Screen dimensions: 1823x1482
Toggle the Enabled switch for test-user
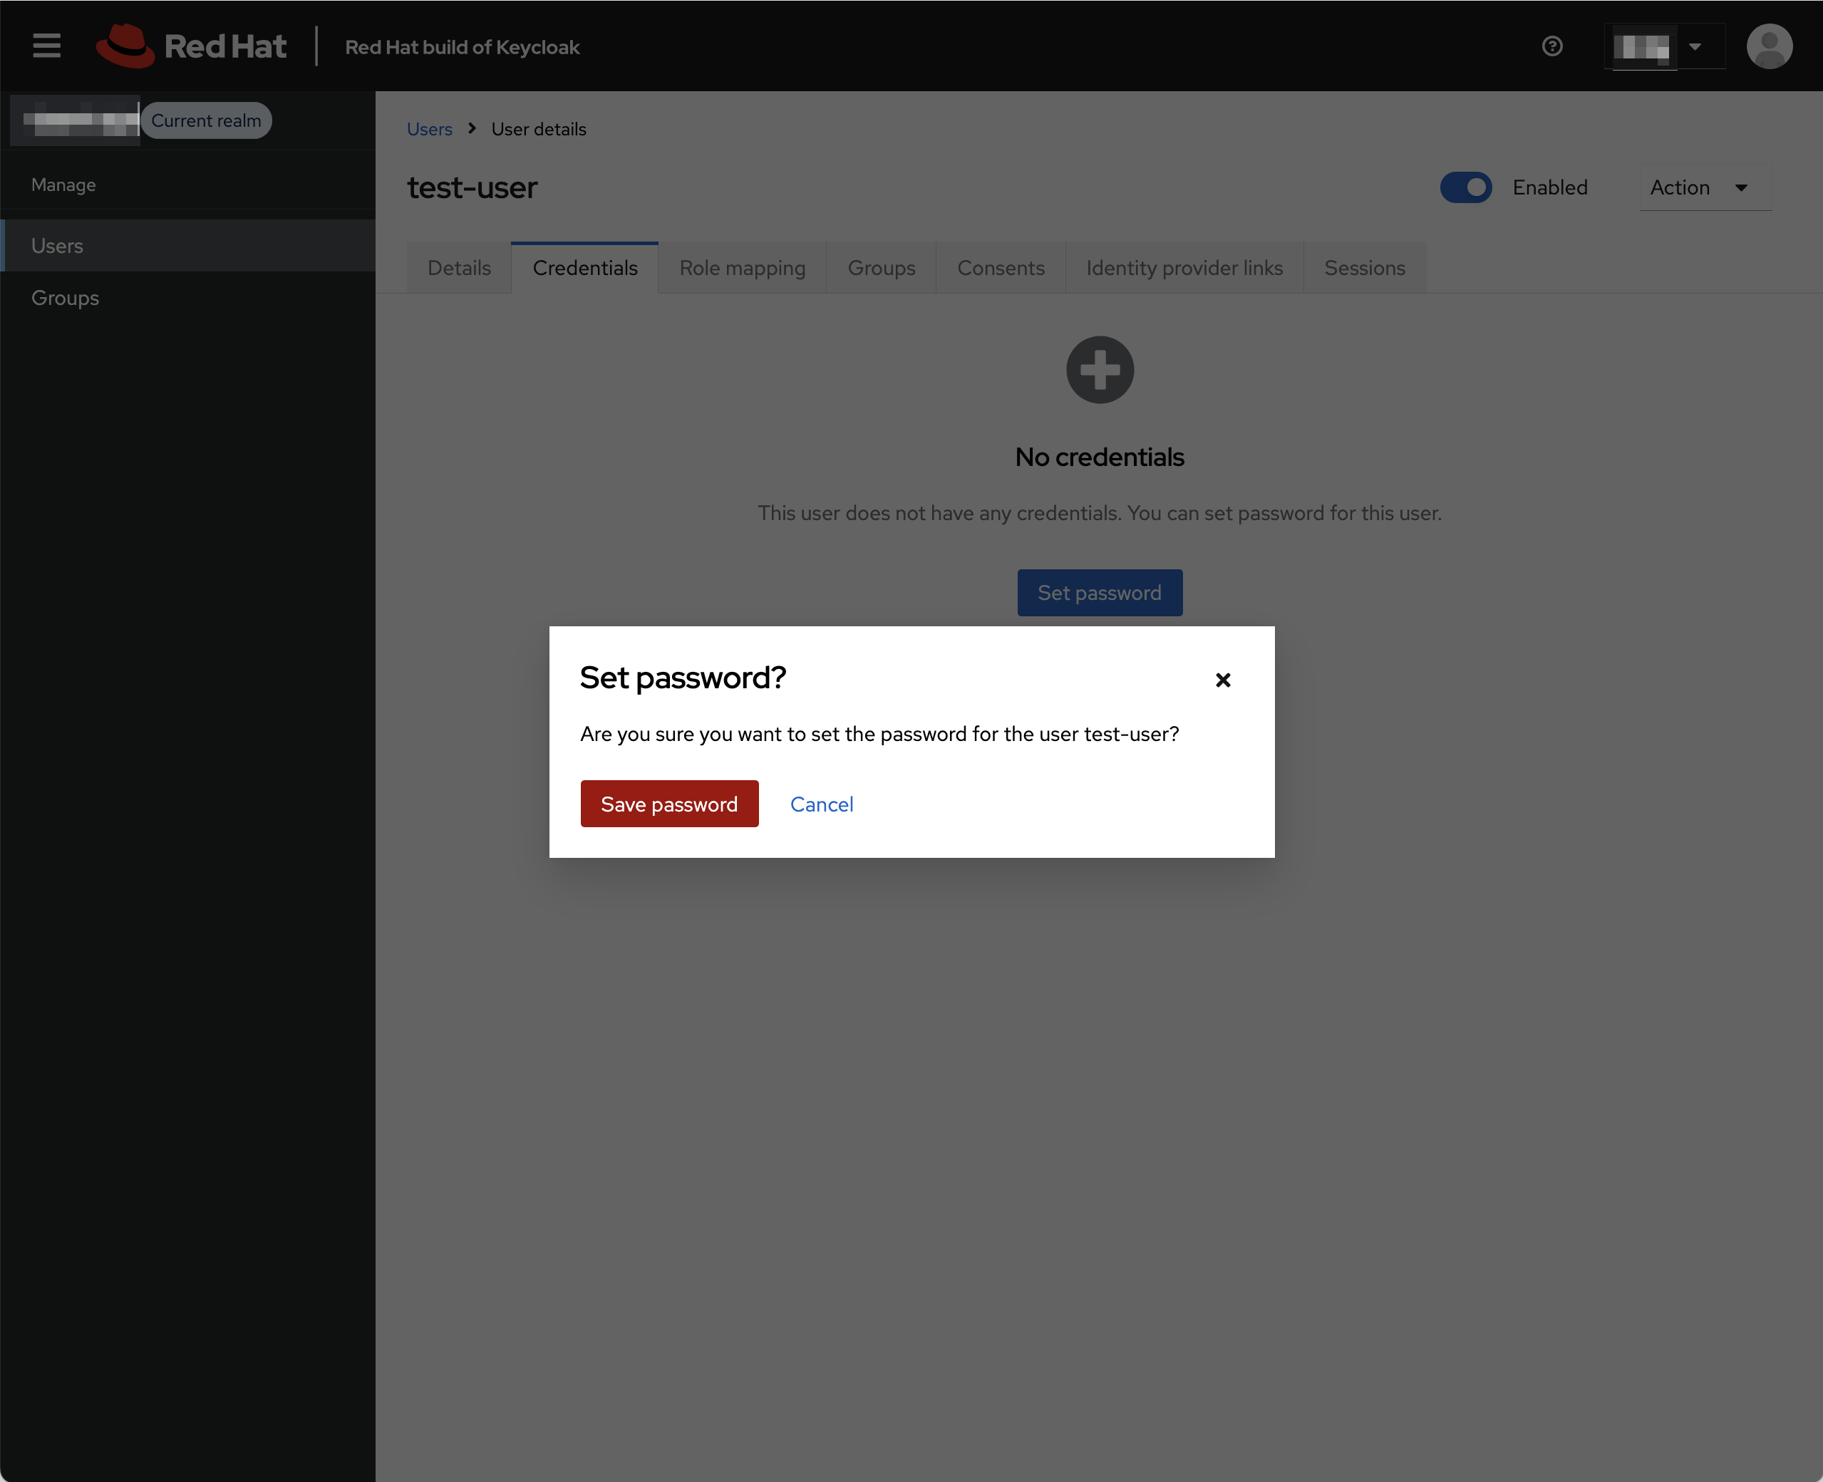click(x=1465, y=187)
